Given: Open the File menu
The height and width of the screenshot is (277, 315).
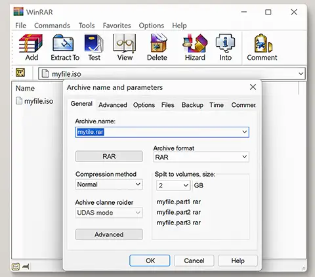Looking at the screenshot, I should pyautogui.click(x=21, y=26).
